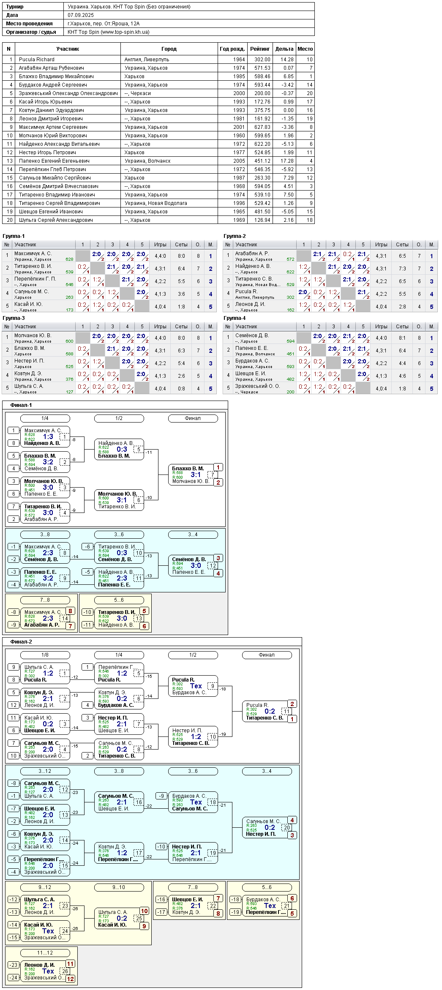Click the 3...8 round label in Финал-1

pyautogui.click(x=45, y=535)
